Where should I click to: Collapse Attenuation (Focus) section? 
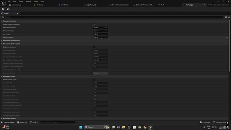(1, 76)
